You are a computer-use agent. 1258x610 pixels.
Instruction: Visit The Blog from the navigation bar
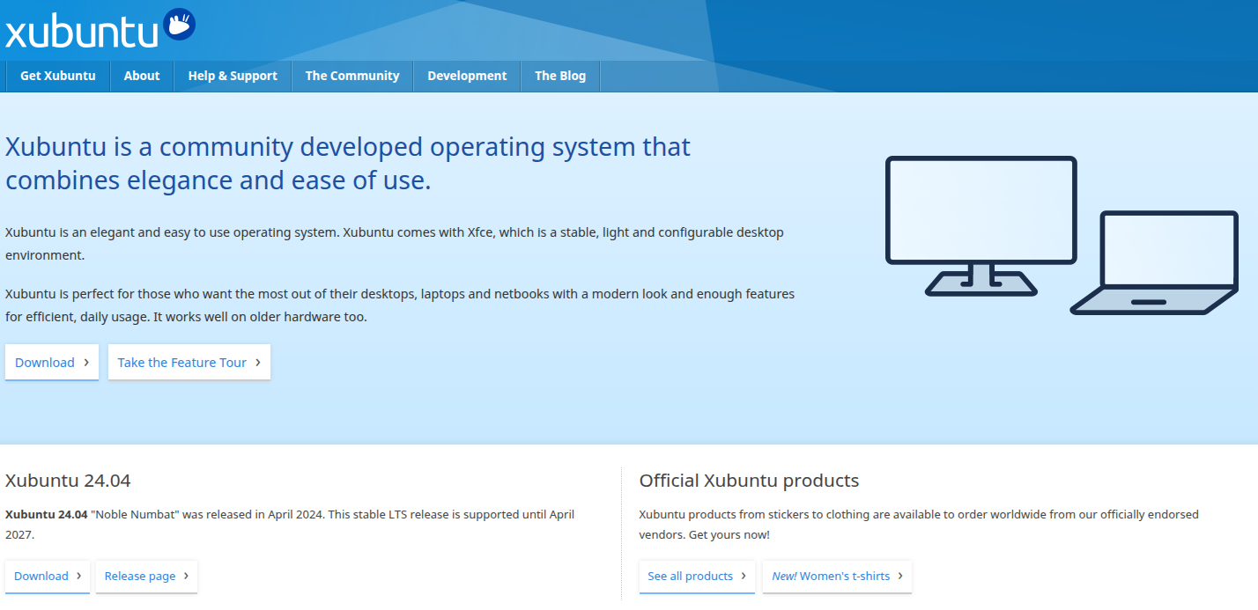pyautogui.click(x=560, y=76)
